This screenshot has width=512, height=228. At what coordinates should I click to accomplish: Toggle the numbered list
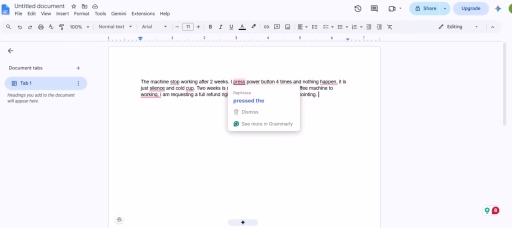(x=354, y=27)
